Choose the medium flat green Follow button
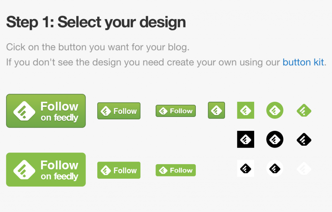332x212 pixels. [x=119, y=170]
